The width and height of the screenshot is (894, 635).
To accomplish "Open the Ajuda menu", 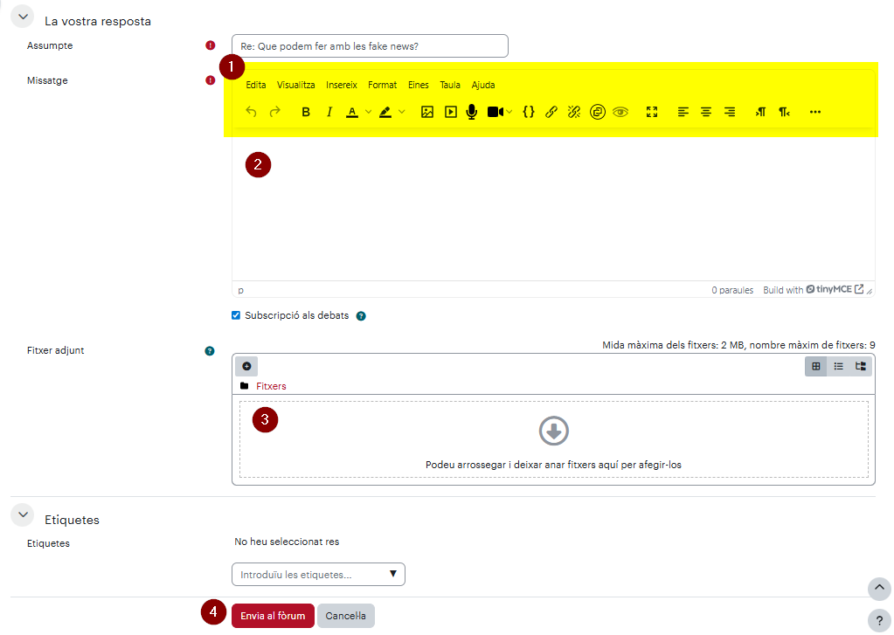I will pos(483,85).
